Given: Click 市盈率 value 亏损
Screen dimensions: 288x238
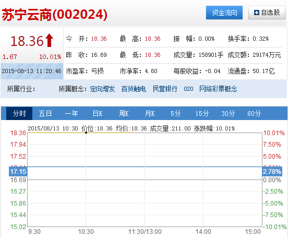Looking at the screenshot, I should [98, 71].
